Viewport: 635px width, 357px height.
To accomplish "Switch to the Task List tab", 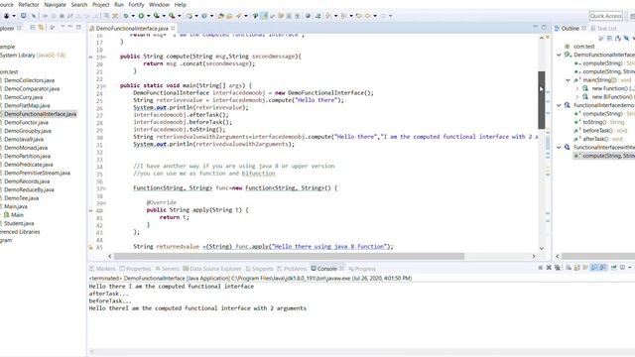I will tap(604, 29).
